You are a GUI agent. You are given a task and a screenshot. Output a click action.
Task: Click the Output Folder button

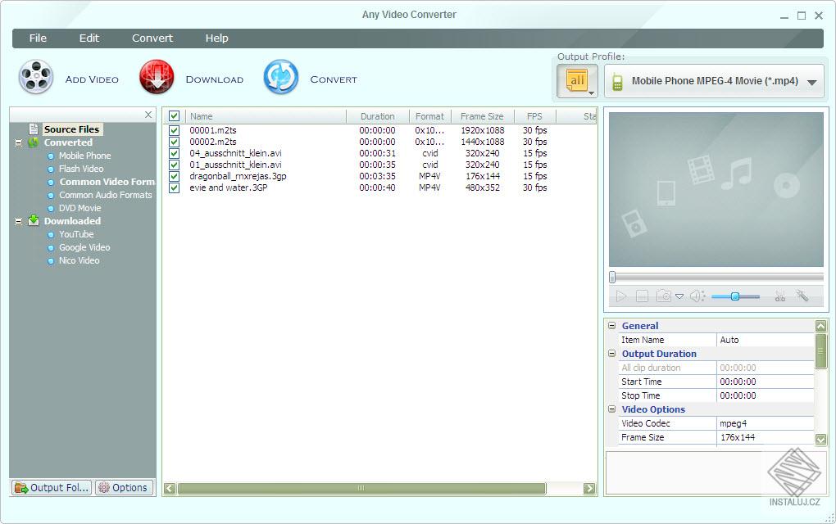tap(51, 487)
